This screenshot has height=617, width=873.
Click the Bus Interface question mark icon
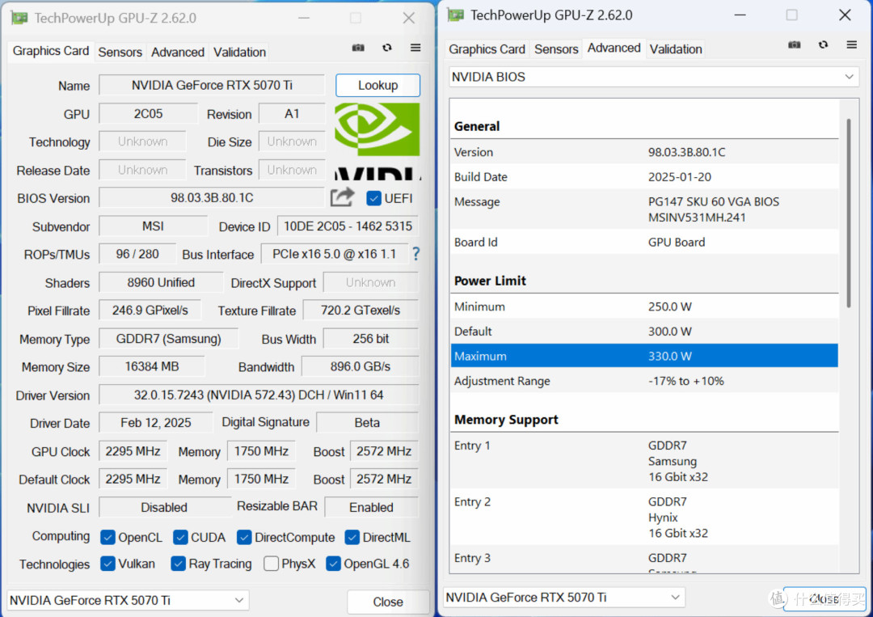click(415, 255)
